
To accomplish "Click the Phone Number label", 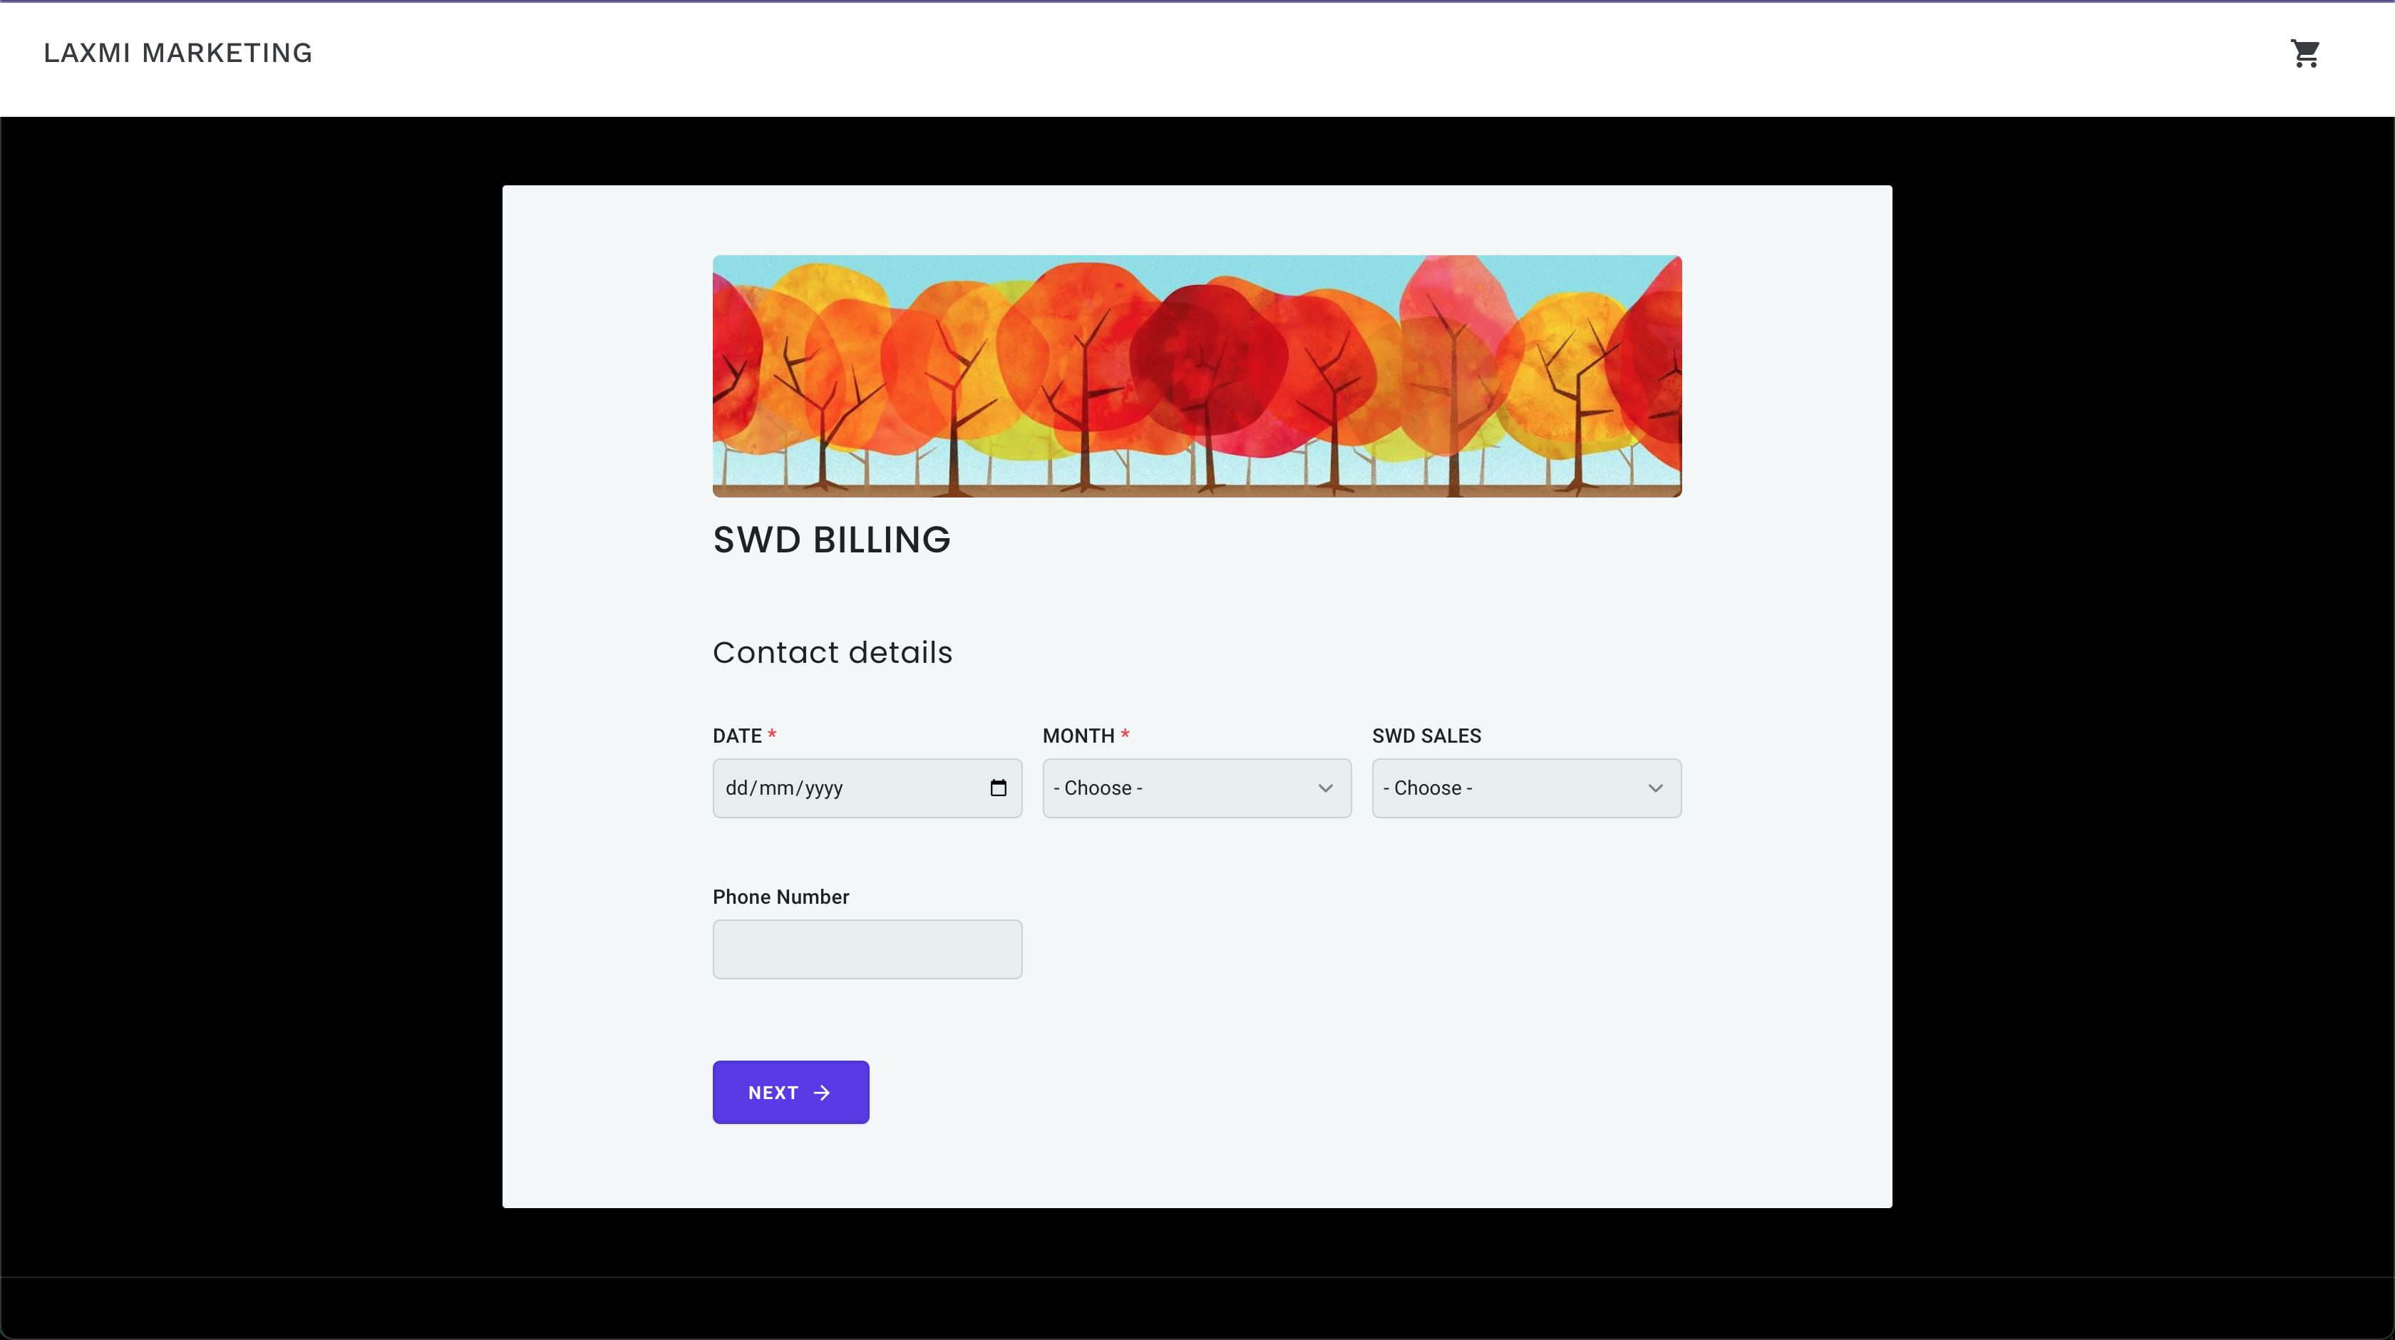I will click(780, 897).
